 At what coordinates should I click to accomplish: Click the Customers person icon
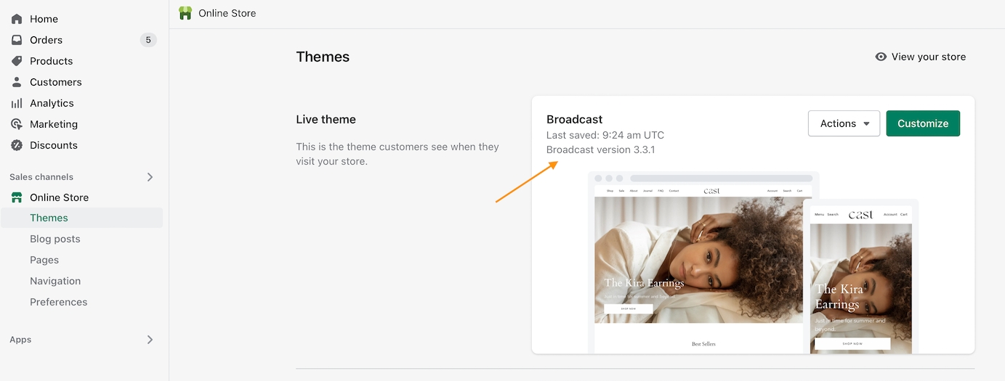point(17,82)
